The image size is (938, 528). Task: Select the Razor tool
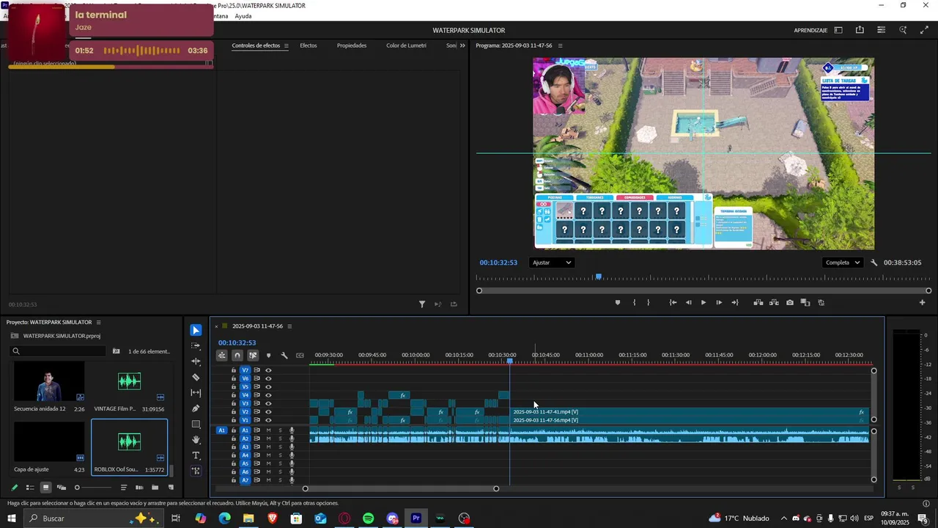196,377
